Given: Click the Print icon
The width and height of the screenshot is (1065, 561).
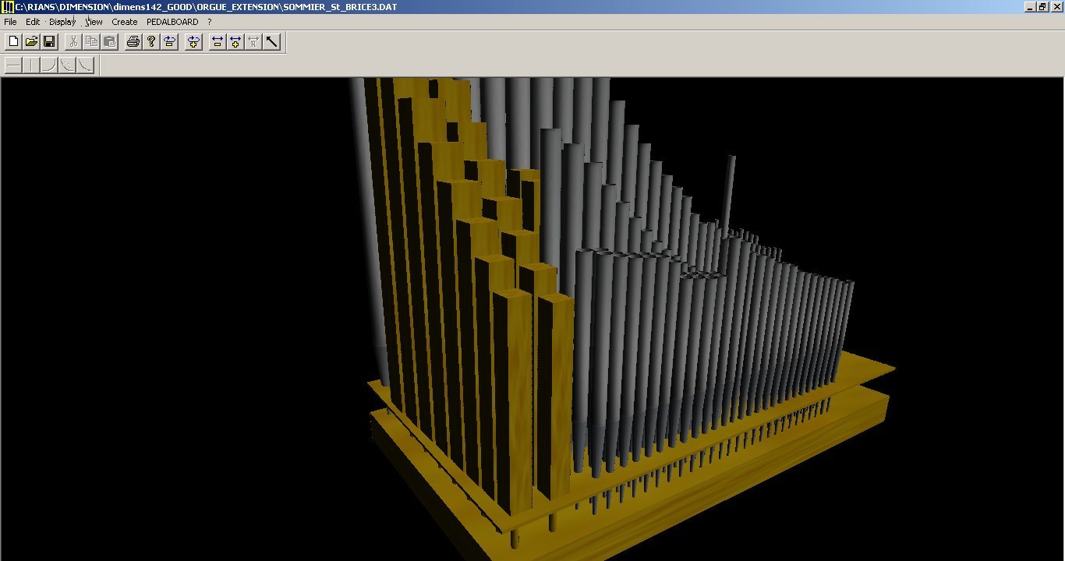Looking at the screenshot, I should pos(133,41).
